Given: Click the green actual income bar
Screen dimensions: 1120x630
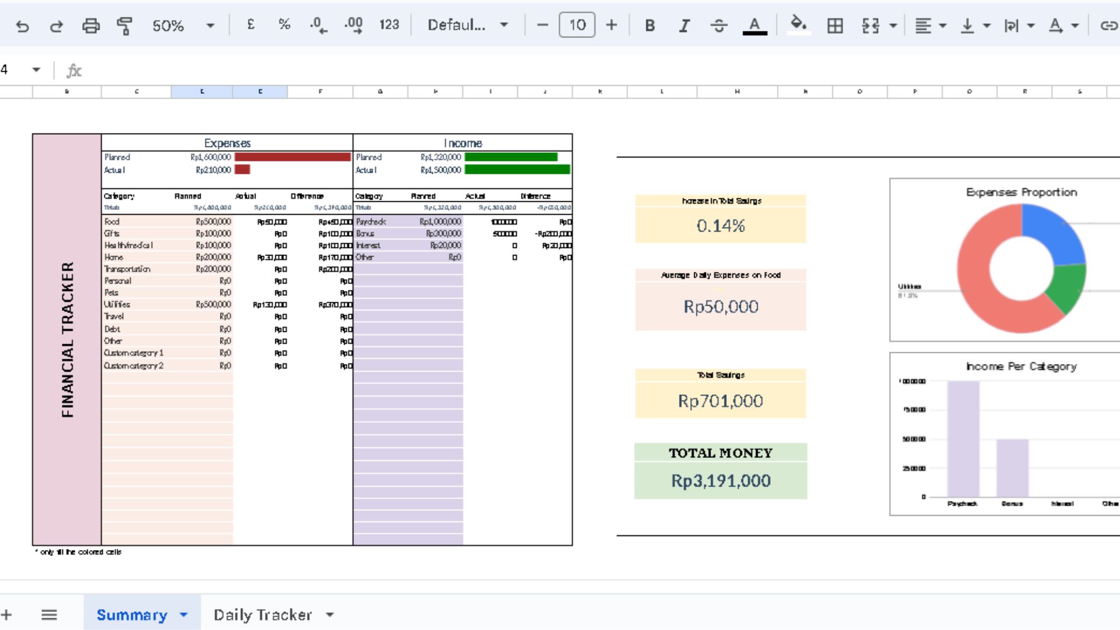Looking at the screenshot, I should [x=517, y=170].
